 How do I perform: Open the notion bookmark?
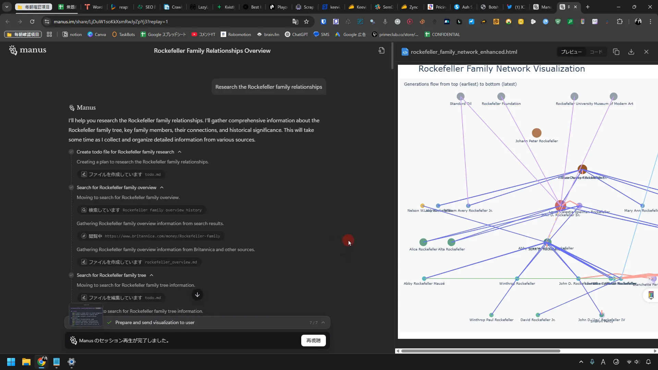72,35
